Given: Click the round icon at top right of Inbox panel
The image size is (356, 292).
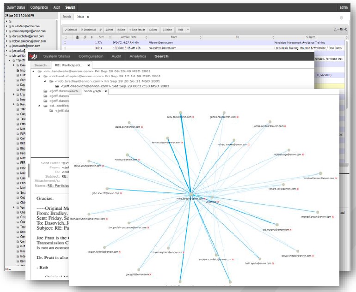Looking at the screenshot, I should click(341, 18).
